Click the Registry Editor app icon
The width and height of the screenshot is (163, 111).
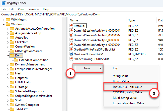point(3,3)
